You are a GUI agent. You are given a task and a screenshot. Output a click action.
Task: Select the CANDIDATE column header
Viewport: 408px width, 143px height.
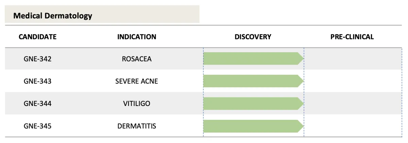pos(37,37)
